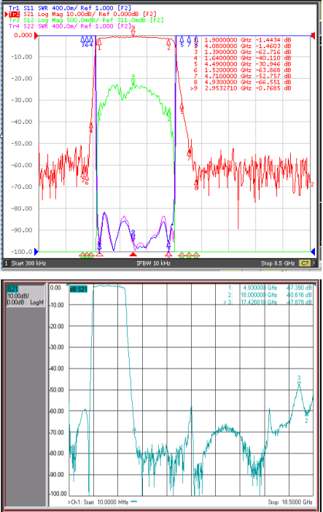Click the yellow C? correction status indicator
This screenshot has height=512, width=323.
(304, 263)
